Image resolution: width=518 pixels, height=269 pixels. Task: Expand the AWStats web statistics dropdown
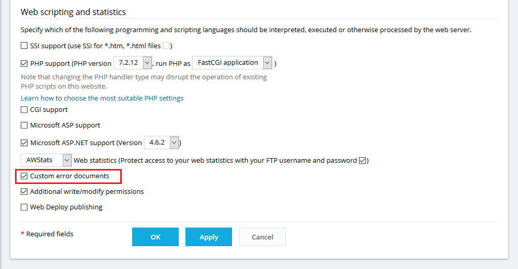46,160
